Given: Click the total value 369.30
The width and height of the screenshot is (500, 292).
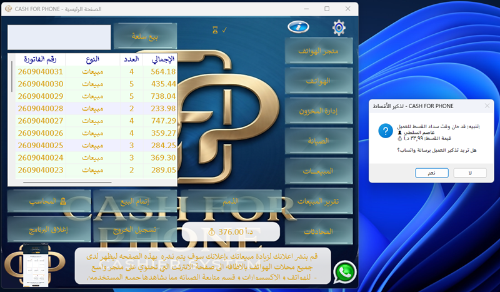Looking at the screenshot, I should tap(163, 158).
